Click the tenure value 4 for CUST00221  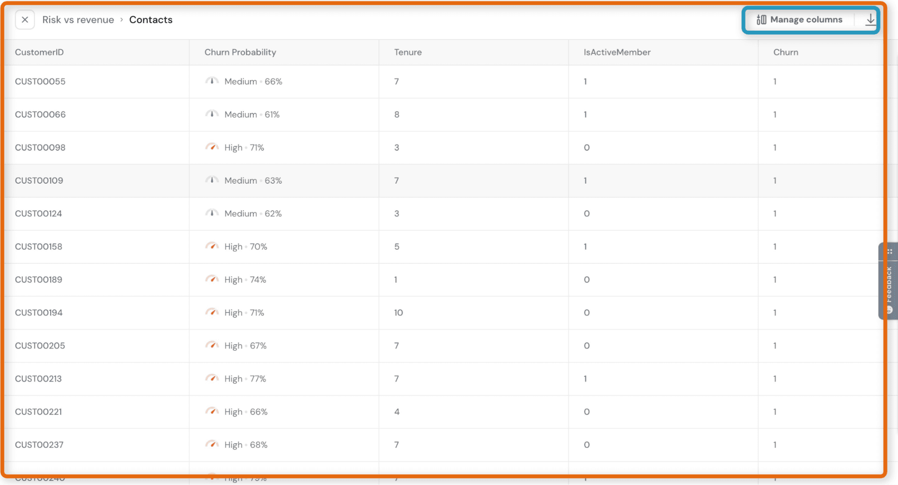tap(397, 412)
